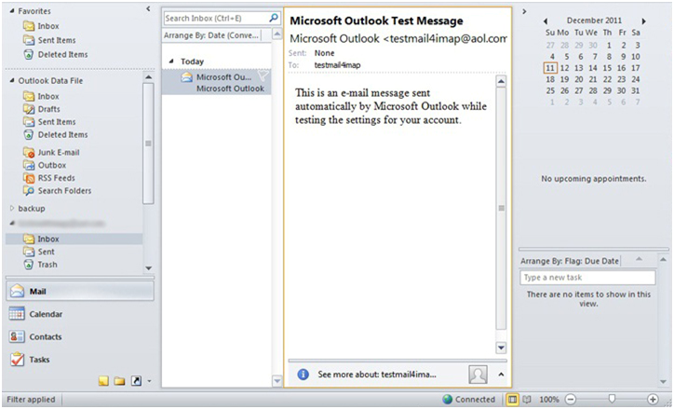Click the Contacts card icon
The image size is (674, 409).
point(17,336)
